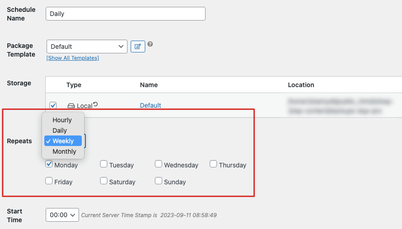Click the edit package template icon button
Image resolution: width=402 pixels, height=229 pixels.
138,47
